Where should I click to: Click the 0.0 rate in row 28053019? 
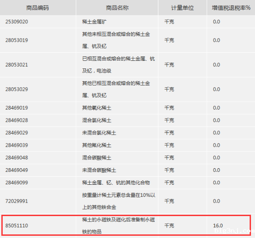tap(217, 40)
